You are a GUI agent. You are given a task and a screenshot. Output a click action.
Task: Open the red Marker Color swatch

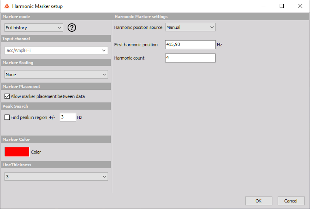[x=17, y=152]
